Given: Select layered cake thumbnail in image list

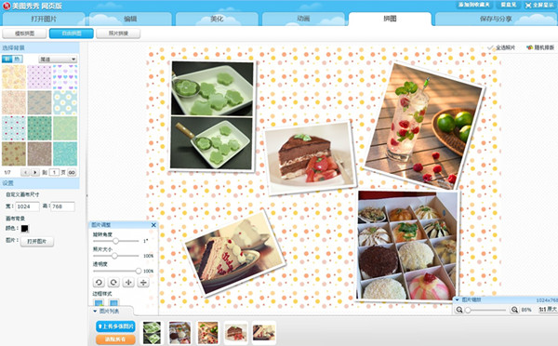Looking at the screenshot, I should (x=264, y=333).
